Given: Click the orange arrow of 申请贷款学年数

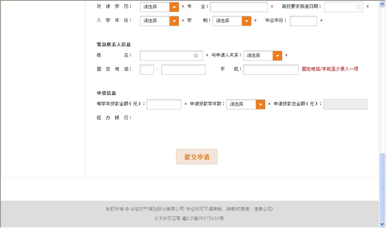Looking at the screenshot, I should 260,105.
